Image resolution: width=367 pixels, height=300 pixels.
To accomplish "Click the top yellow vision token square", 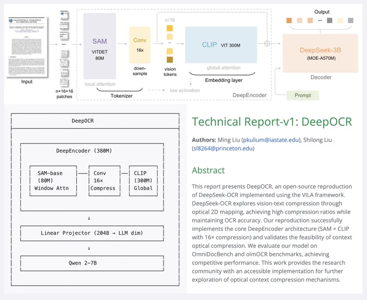I will [x=169, y=28].
